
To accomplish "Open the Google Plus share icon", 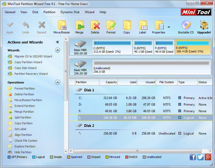I will point(208,157).
